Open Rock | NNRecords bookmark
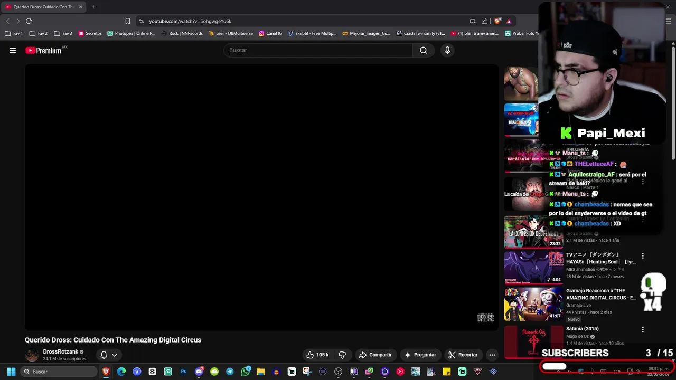Screen dimensions: 676x380 (x=182, y=33)
